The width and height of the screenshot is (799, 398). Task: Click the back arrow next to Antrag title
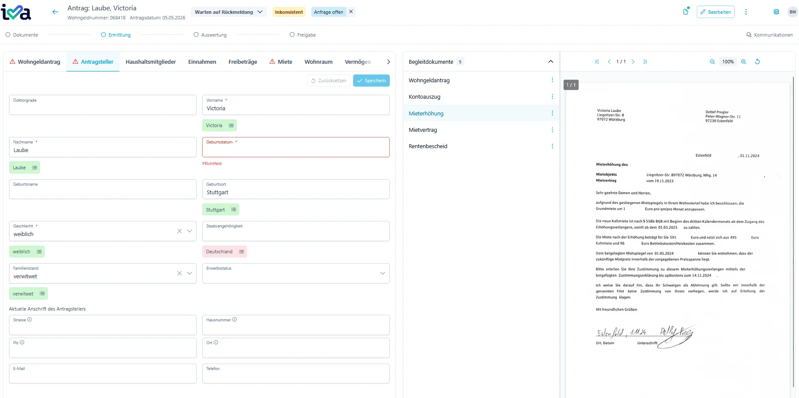[x=55, y=12]
